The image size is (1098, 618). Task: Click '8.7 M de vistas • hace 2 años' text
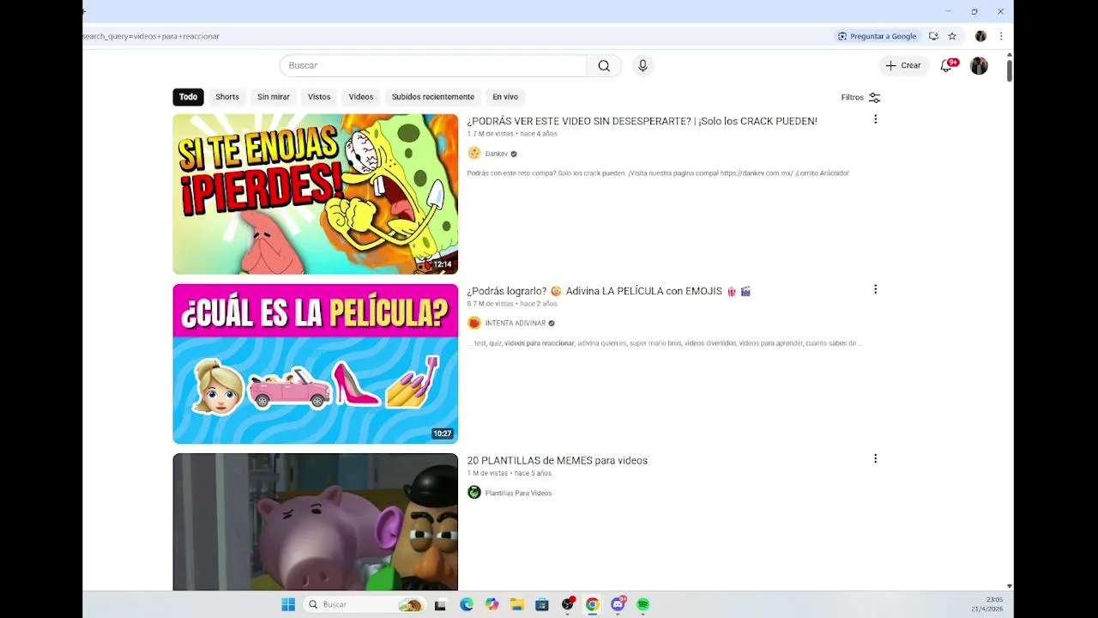[x=512, y=304]
